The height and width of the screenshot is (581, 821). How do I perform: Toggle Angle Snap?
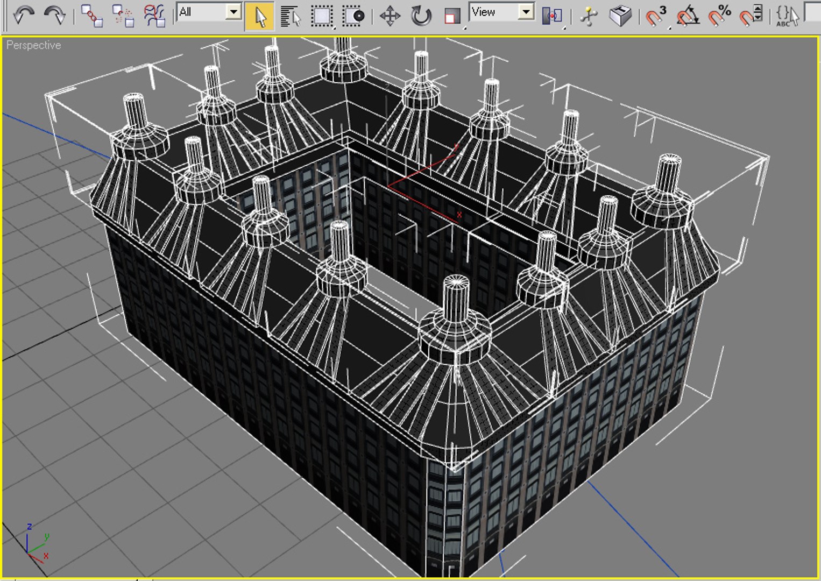pos(688,16)
